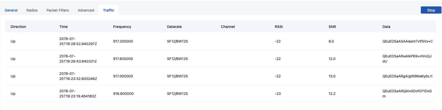
Task: Open the Packet Filters tab
Action: tap(58, 10)
